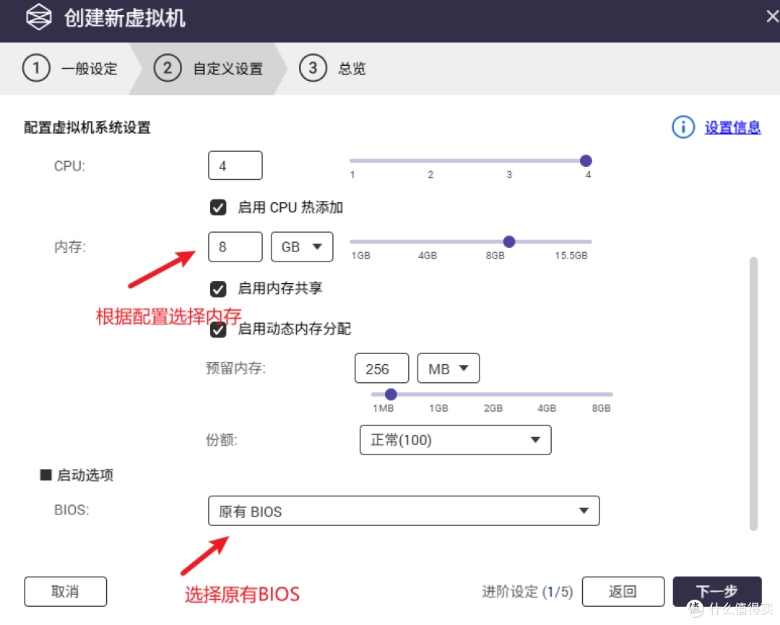Click the reserved memory 256 input field
The image size is (780, 625).
click(381, 368)
